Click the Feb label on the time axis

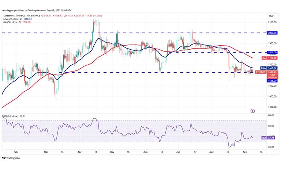point(16,152)
